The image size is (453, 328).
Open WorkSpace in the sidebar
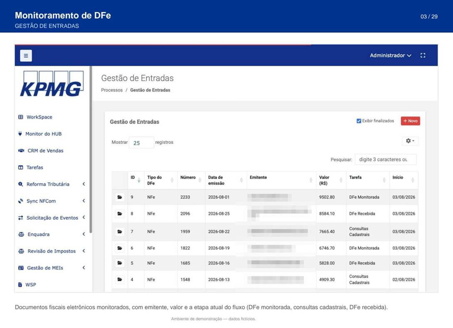pos(35,117)
